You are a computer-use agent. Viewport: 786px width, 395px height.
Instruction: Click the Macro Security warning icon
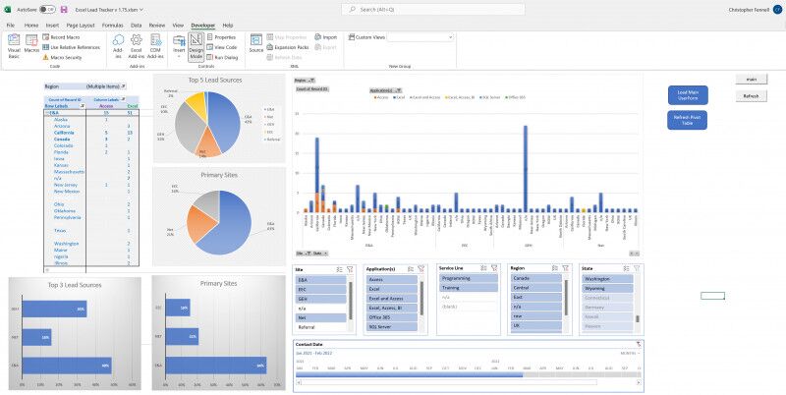pyautogui.click(x=45, y=58)
